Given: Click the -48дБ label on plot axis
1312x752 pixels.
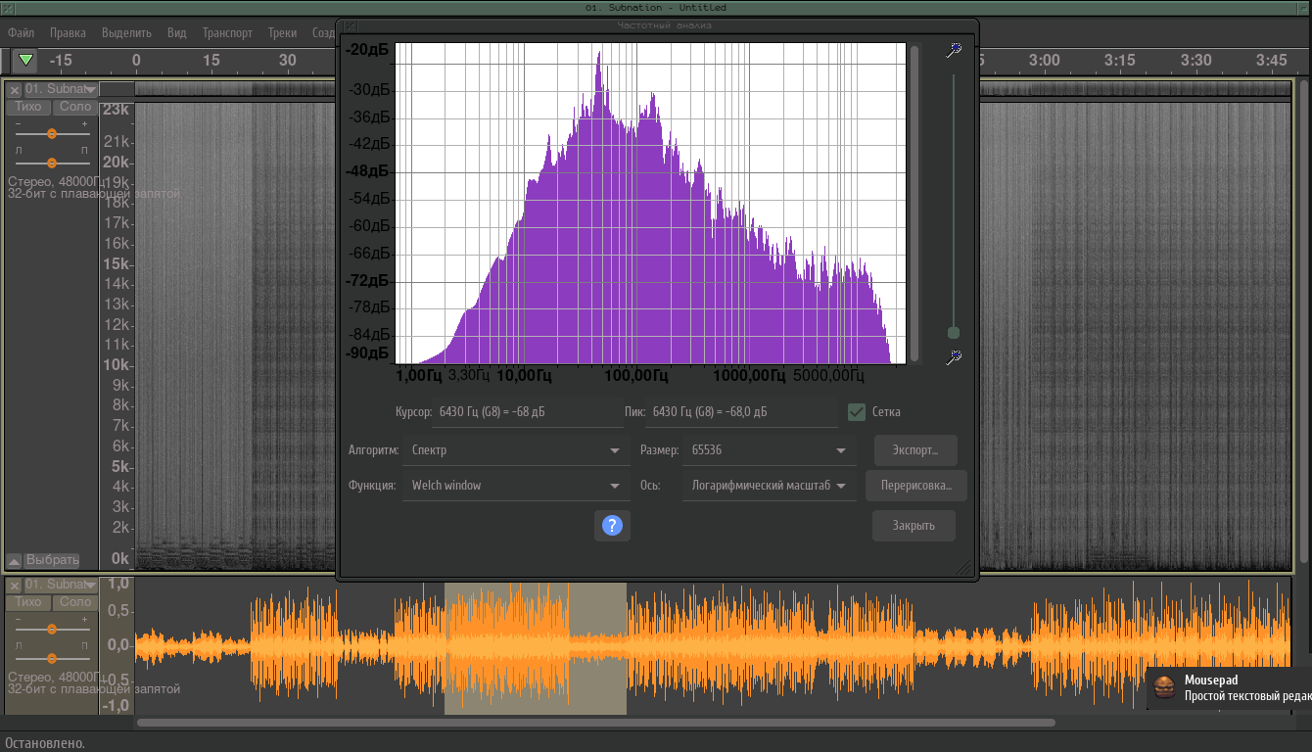Looking at the screenshot, I should point(368,170).
